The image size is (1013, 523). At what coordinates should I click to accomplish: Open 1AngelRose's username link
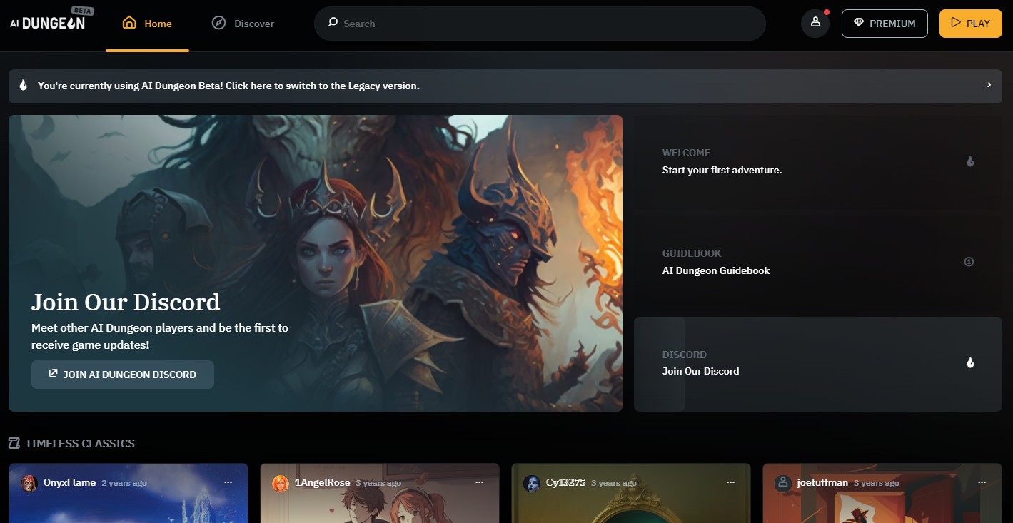(322, 483)
